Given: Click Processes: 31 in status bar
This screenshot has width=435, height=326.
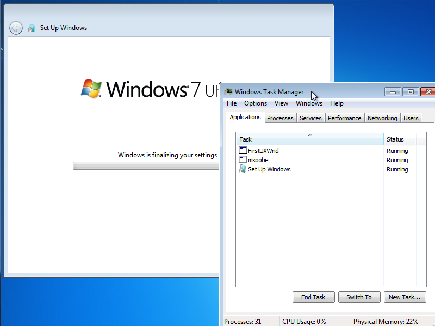Looking at the screenshot, I should point(243,321).
